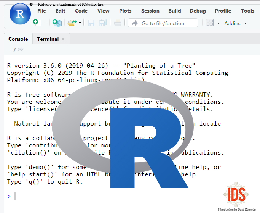Click the view working directory arrow icon
This screenshot has height=213, width=260.
click(x=21, y=49)
